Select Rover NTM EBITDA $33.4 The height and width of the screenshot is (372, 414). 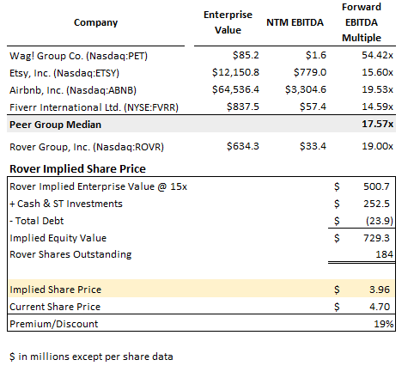313,146
